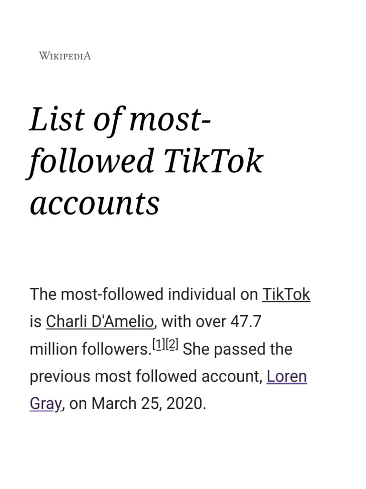Image resolution: width=366 pixels, height=489 pixels.
Task: Open the underlined TikTok link in the paragraph
Action: point(286,294)
